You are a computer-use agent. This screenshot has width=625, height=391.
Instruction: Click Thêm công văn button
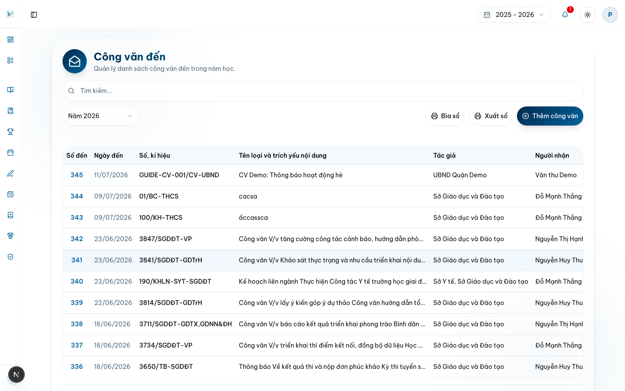pyautogui.click(x=550, y=116)
